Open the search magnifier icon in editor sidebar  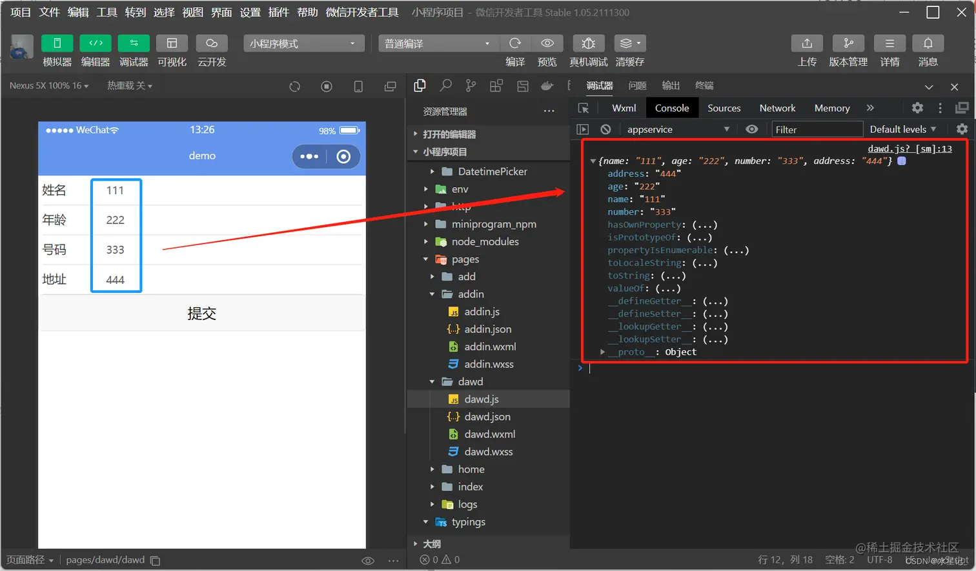445,85
